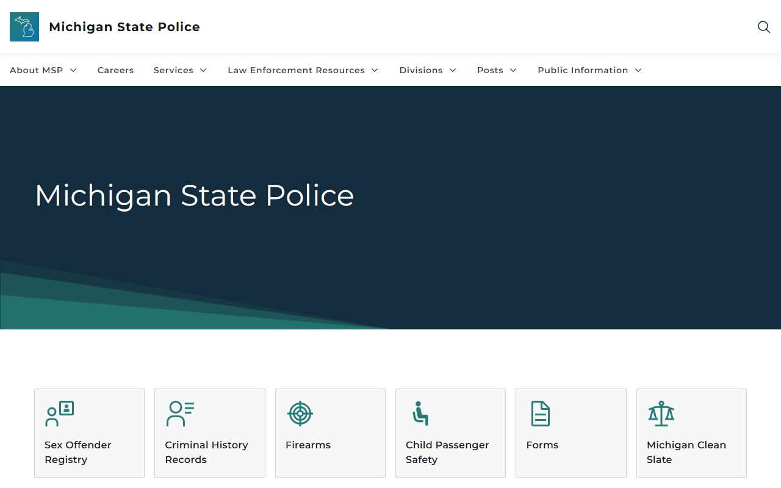
Task: Expand the Divisions chevron
Action: pyautogui.click(x=453, y=70)
